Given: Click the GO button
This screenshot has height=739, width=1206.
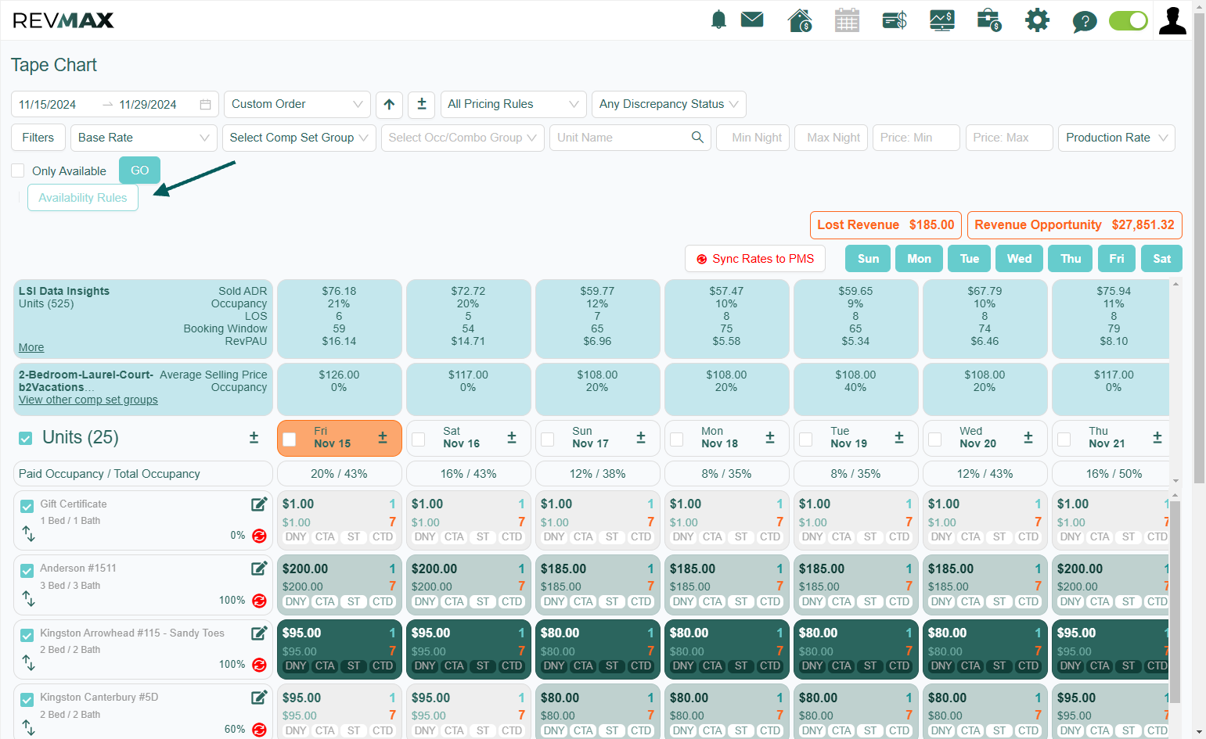Looking at the screenshot, I should (139, 170).
